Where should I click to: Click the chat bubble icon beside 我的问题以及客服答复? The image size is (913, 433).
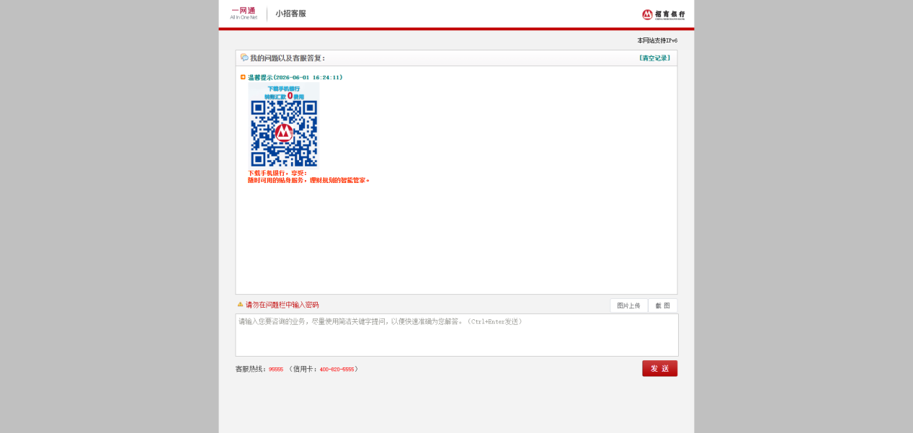click(244, 58)
